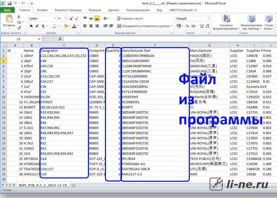Toggle bold Ж formatting
Viewport: 277px width, 198px height.
click(x=31, y=26)
